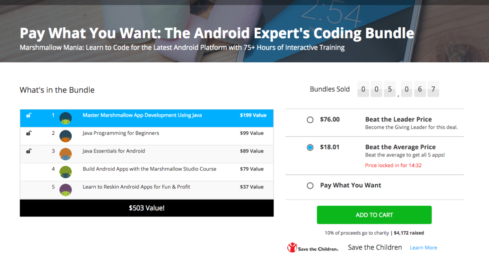Click the Java Programming for Beginners avatar
The height and width of the screenshot is (256, 489).
click(66, 136)
